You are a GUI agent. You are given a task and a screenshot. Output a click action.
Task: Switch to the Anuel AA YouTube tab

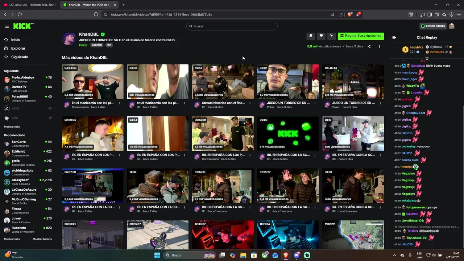click(x=30, y=5)
